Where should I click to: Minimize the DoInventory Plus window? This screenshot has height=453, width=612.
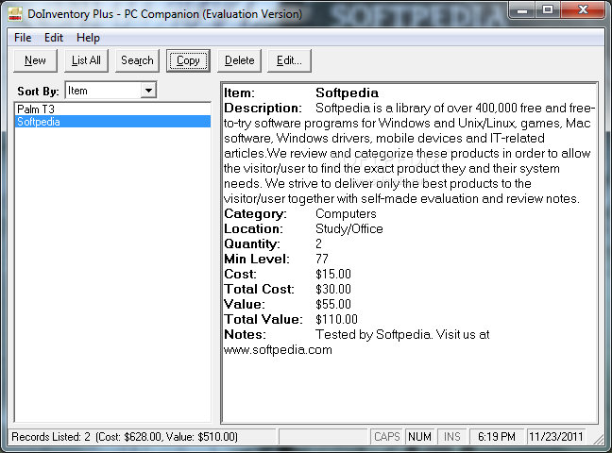pos(521,10)
